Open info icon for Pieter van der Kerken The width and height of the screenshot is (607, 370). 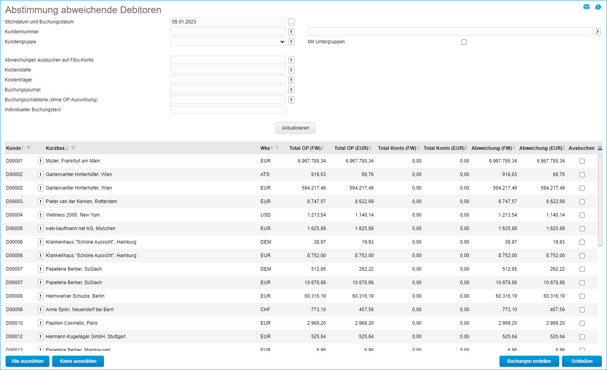click(x=41, y=201)
